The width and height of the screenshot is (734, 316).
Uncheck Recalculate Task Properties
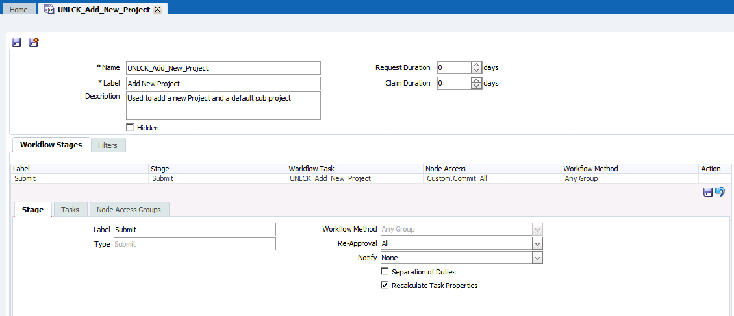385,286
